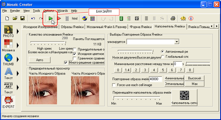221x120 pixels.
Task: Switch to the Образы Ячейки tab
Action: (x=72, y=27)
